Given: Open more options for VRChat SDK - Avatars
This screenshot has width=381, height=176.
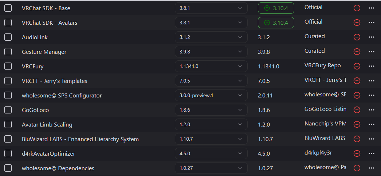Looking at the screenshot, I should point(371,23).
